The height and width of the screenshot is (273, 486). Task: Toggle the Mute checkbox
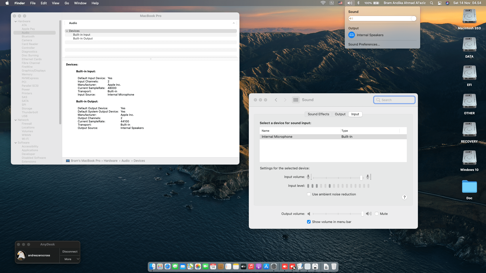pos(377,214)
